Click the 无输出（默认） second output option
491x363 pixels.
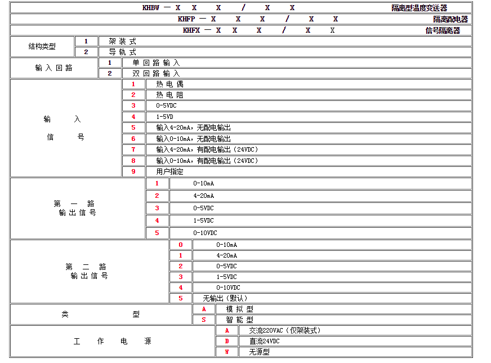point(225,298)
